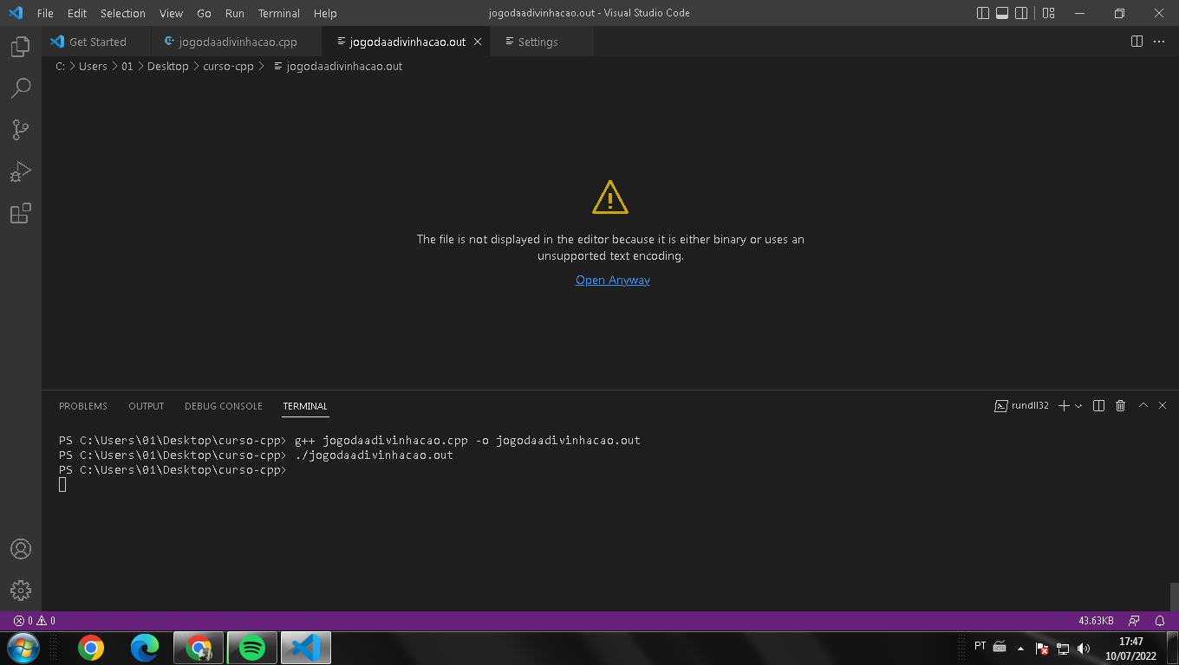Open the Run and Debug view
Image resolution: width=1179 pixels, height=665 pixels.
[21, 171]
